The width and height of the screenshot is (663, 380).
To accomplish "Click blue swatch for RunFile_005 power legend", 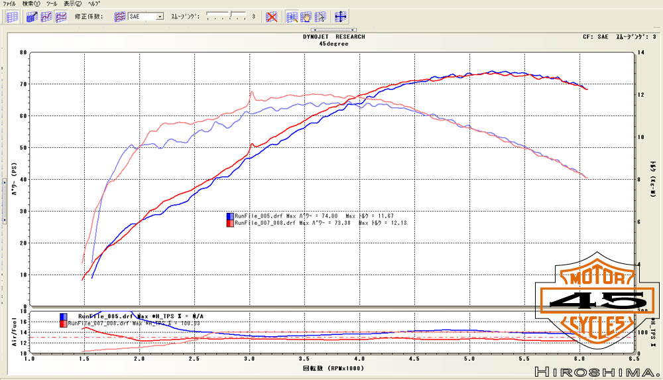I will pyautogui.click(x=229, y=216).
